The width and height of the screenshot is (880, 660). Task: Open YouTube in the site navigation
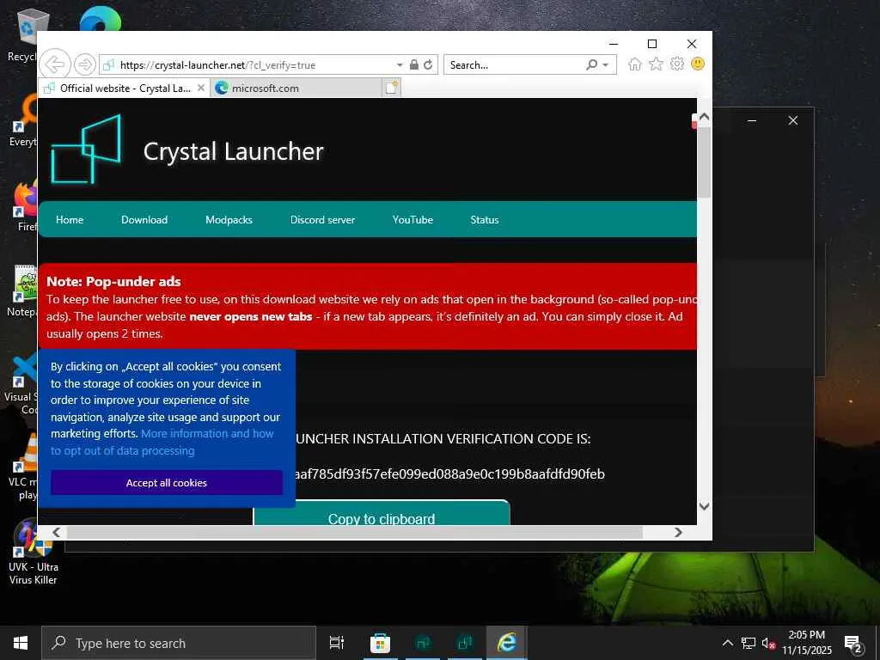pos(412,219)
